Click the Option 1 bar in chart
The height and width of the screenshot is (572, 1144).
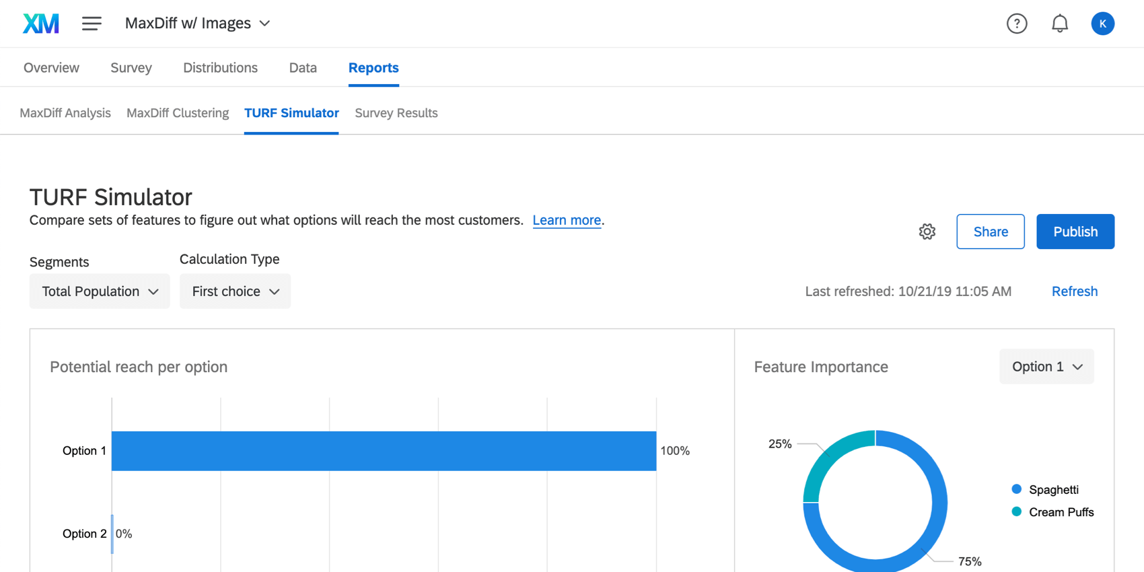pos(384,451)
